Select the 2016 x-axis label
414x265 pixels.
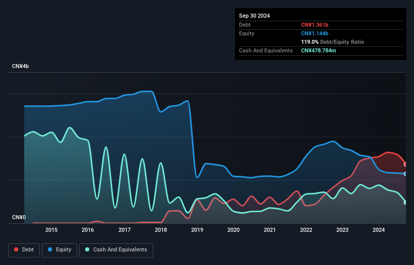coord(88,230)
